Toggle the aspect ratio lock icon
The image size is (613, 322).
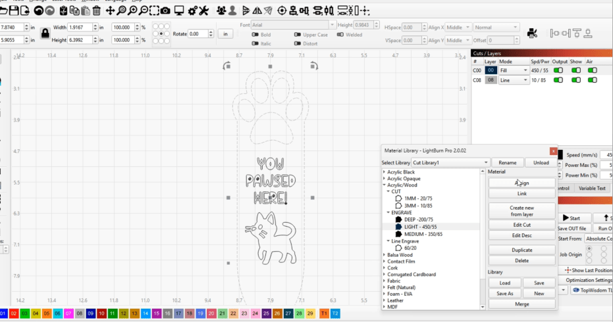pyautogui.click(x=44, y=32)
